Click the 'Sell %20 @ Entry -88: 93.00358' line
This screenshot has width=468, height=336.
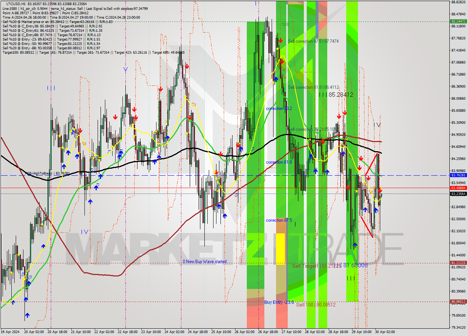(x=51, y=48)
